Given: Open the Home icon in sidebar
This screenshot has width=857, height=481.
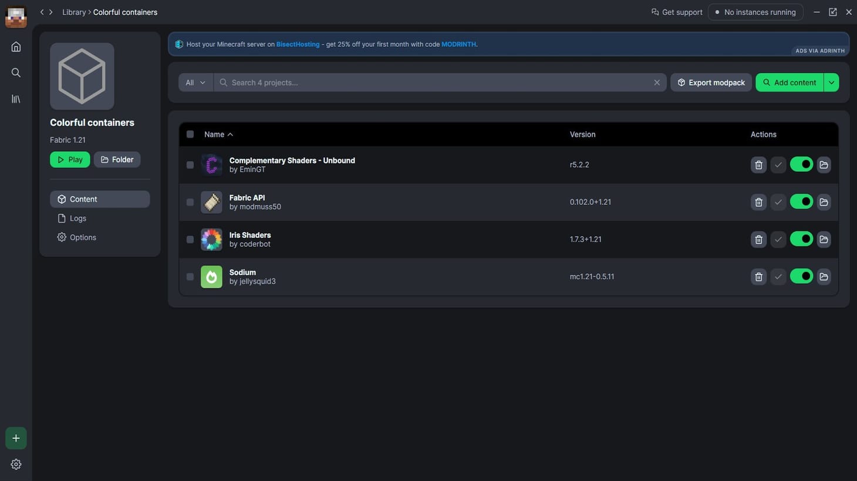Looking at the screenshot, I should (16, 47).
